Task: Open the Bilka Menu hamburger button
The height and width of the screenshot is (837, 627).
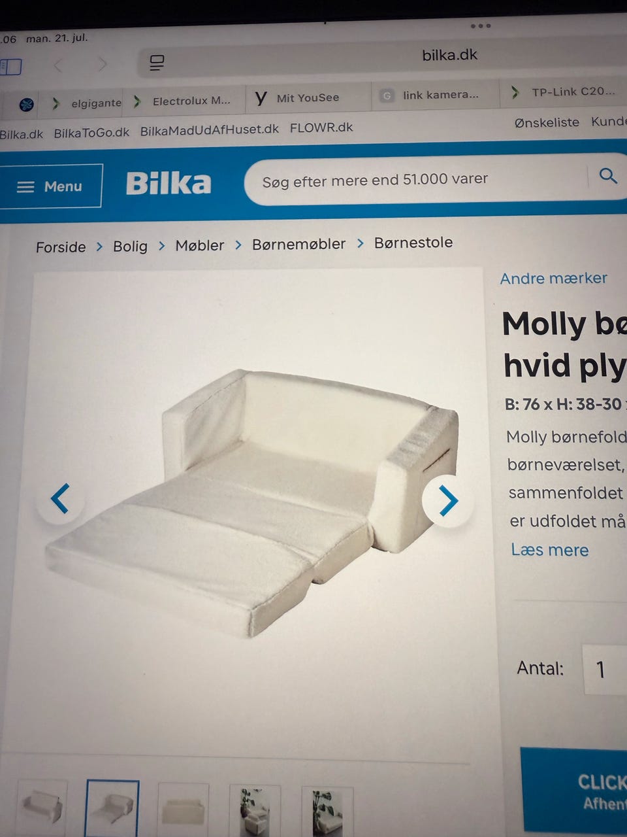Action: coord(51,186)
